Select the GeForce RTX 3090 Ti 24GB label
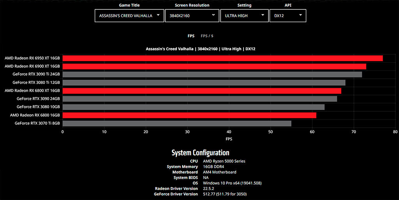The height and width of the screenshot is (200, 399). click(x=36, y=74)
